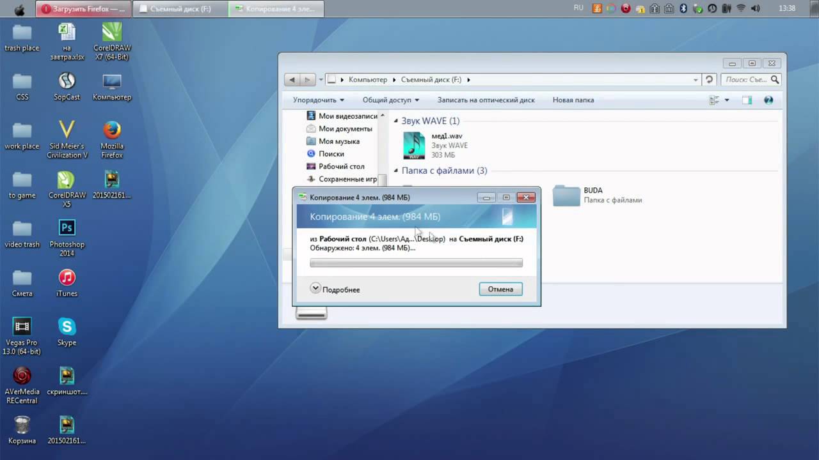
Task: Launch the SopCast desktop icon
Action: (67, 87)
